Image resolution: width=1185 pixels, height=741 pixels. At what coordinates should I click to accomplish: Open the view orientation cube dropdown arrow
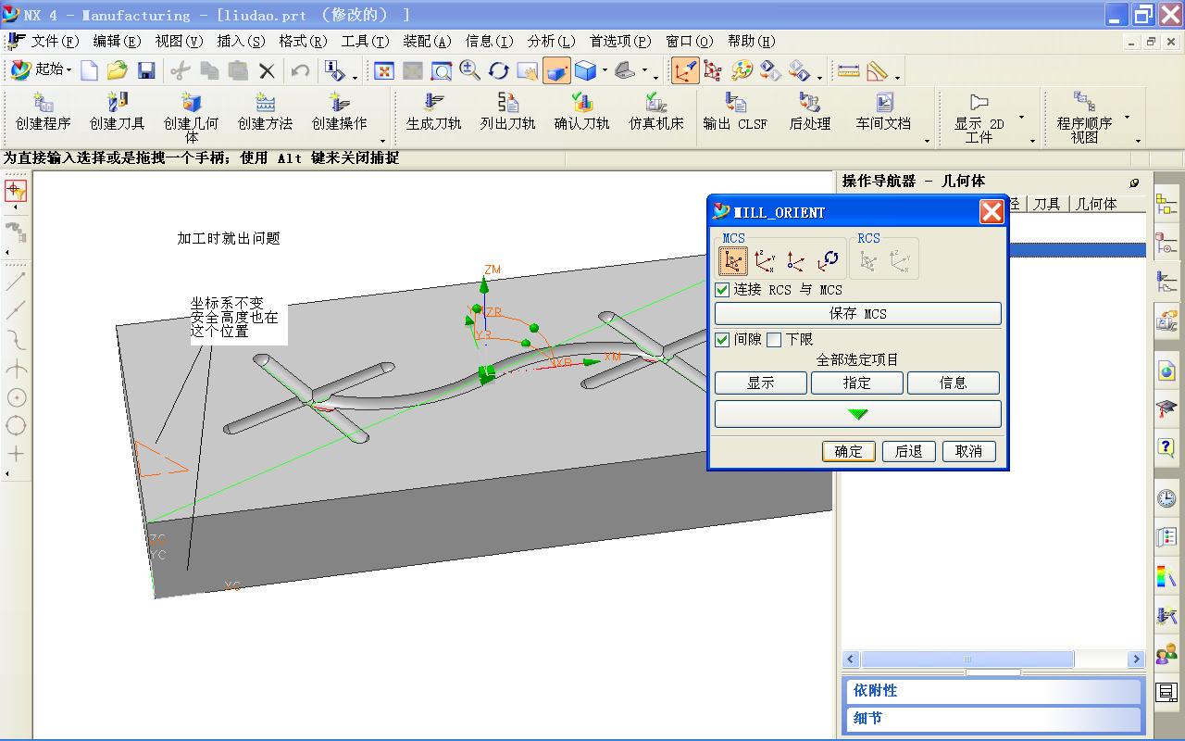click(x=605, y=71)
